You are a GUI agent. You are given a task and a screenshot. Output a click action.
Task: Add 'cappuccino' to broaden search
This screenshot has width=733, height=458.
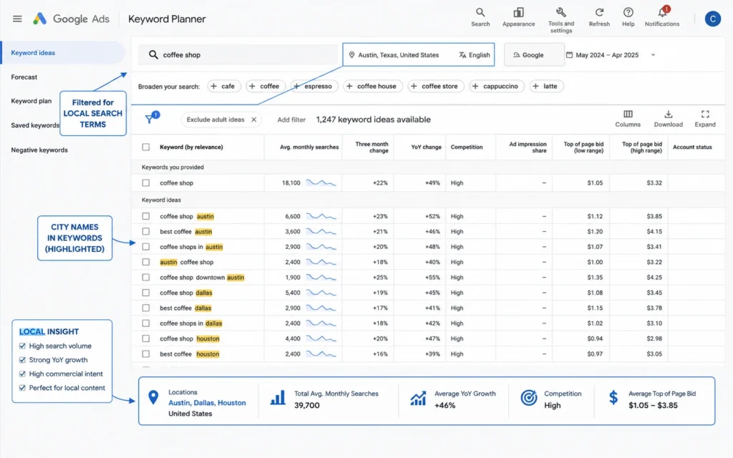tap(497, 86)
